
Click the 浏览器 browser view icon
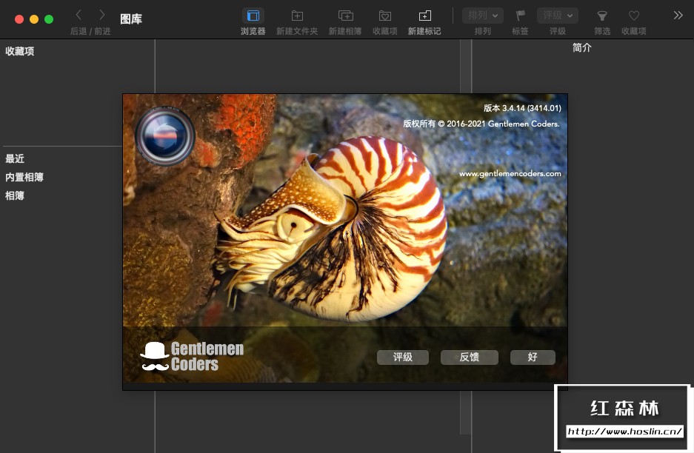click(253, 16)
